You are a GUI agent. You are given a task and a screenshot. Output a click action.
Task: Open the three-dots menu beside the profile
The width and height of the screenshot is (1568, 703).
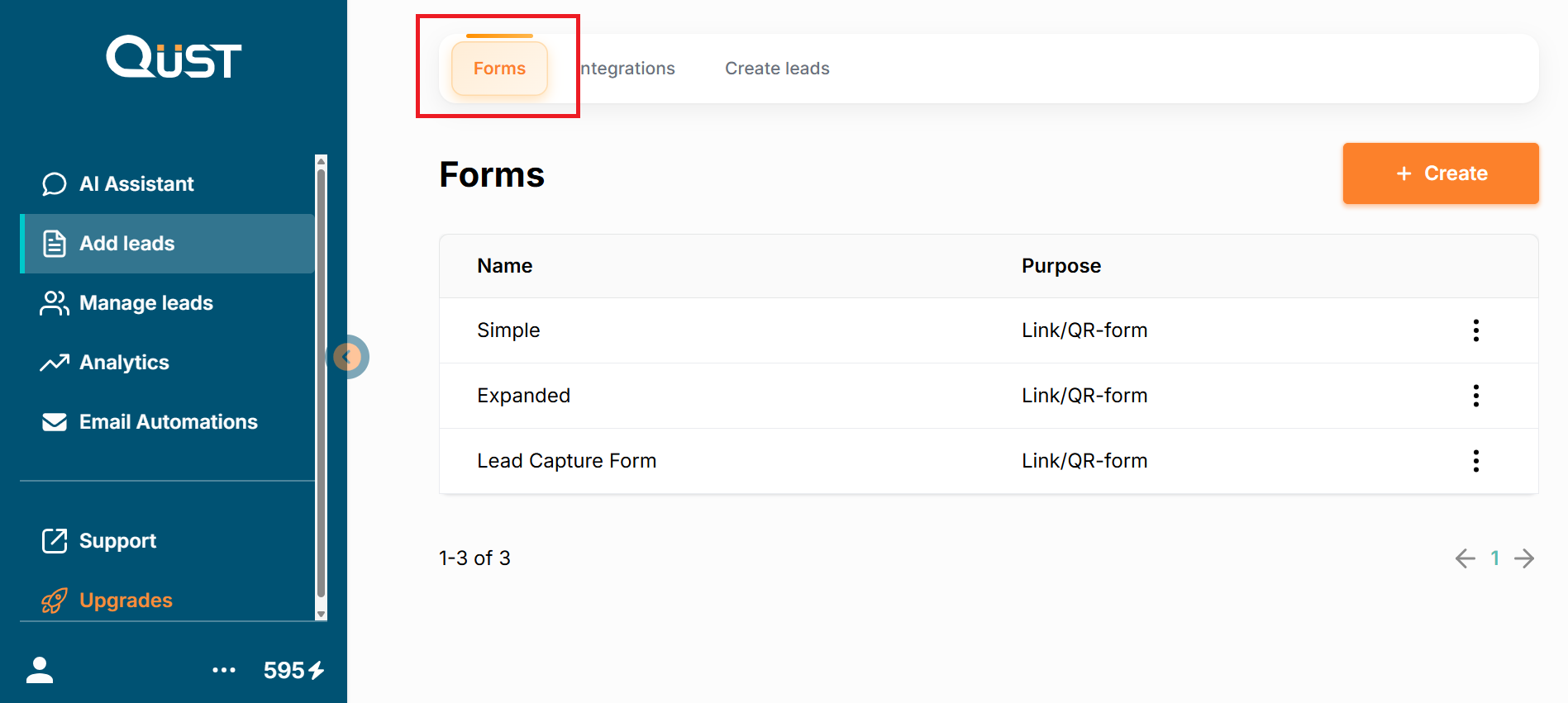(x=224, y=670)
